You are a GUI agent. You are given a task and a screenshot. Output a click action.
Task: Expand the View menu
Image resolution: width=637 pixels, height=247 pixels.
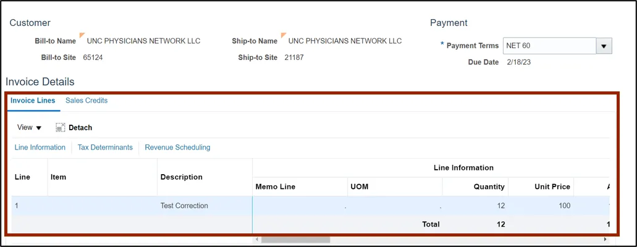pos(29,128)
